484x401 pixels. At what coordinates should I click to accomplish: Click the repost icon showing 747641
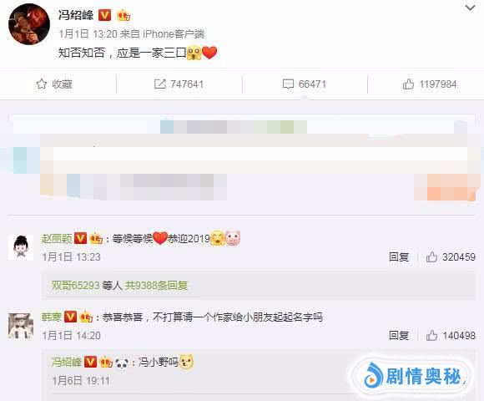point(159,84)
